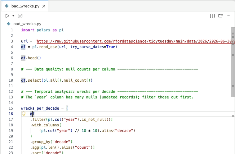The width and height of the screenshot is (235, 154).
Task: Click '.alias("decade")' on line 19
Action: pos(117,131)
